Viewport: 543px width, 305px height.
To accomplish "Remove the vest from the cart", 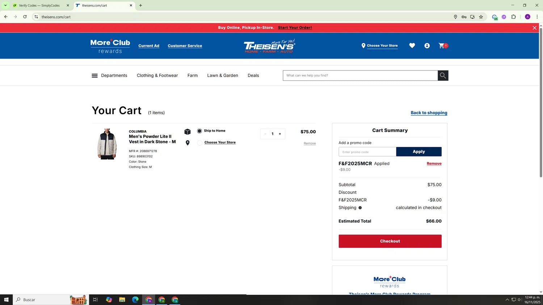I will click(310, 143).
